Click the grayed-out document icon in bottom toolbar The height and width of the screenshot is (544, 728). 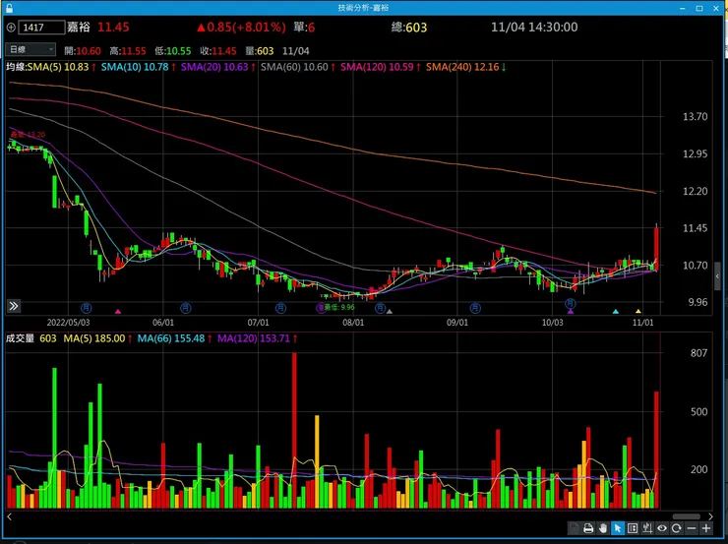[575, 528]
